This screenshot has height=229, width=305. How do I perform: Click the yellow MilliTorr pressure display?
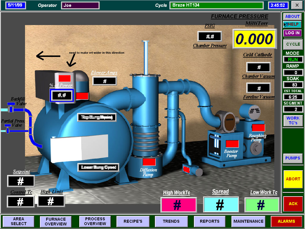pos(253,39)
